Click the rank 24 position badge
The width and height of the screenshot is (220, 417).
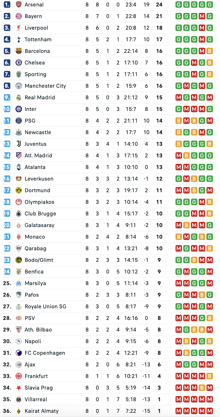click(7, 272)
